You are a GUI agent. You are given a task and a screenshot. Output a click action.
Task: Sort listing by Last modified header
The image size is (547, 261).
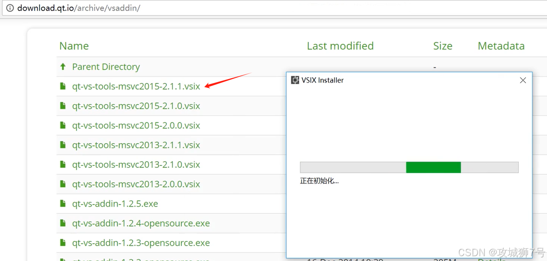tap(340, 46)
